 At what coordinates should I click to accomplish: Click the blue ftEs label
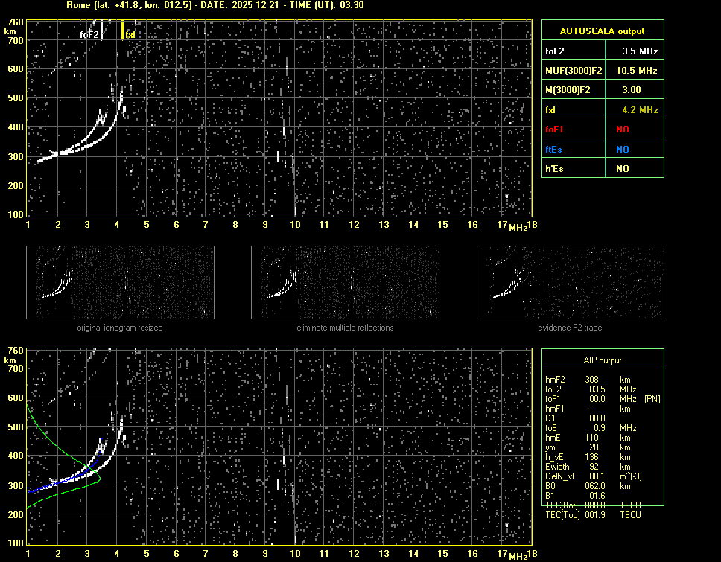coord(555,149)
